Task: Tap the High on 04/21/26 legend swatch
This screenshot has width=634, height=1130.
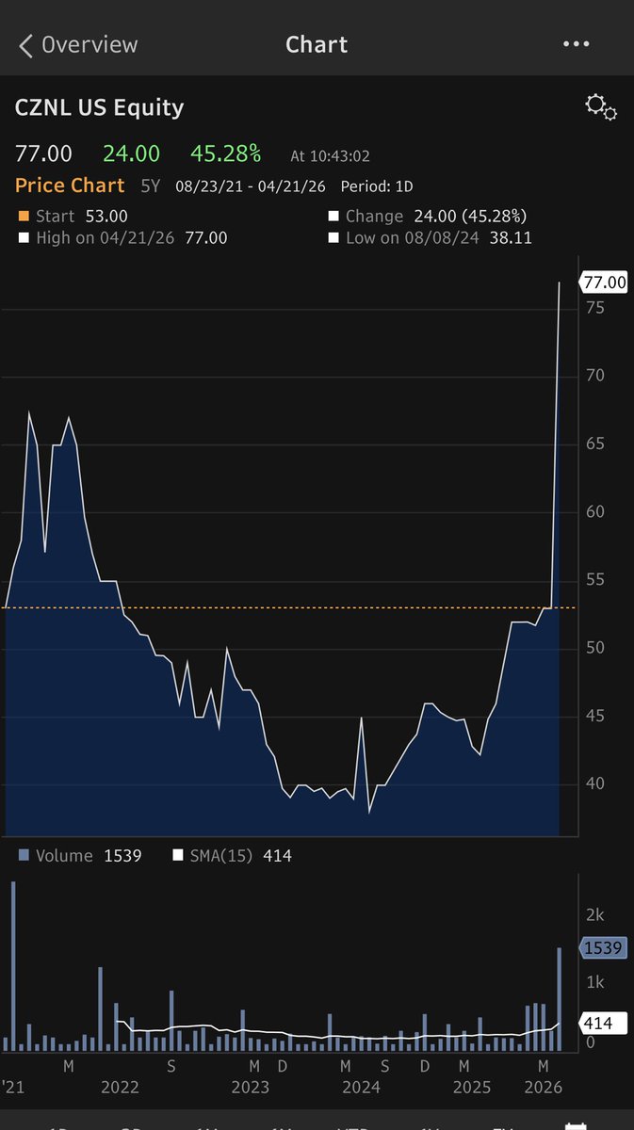Action: 24,238
